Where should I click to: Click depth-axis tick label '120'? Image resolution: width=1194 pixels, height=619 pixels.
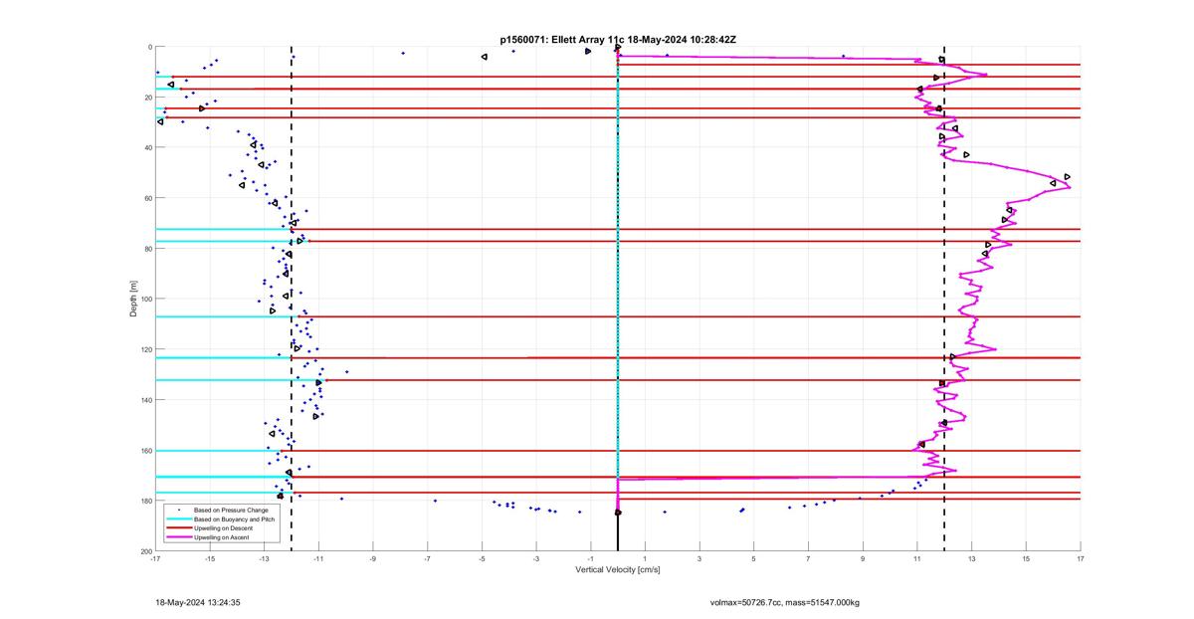tap(145, 349)
